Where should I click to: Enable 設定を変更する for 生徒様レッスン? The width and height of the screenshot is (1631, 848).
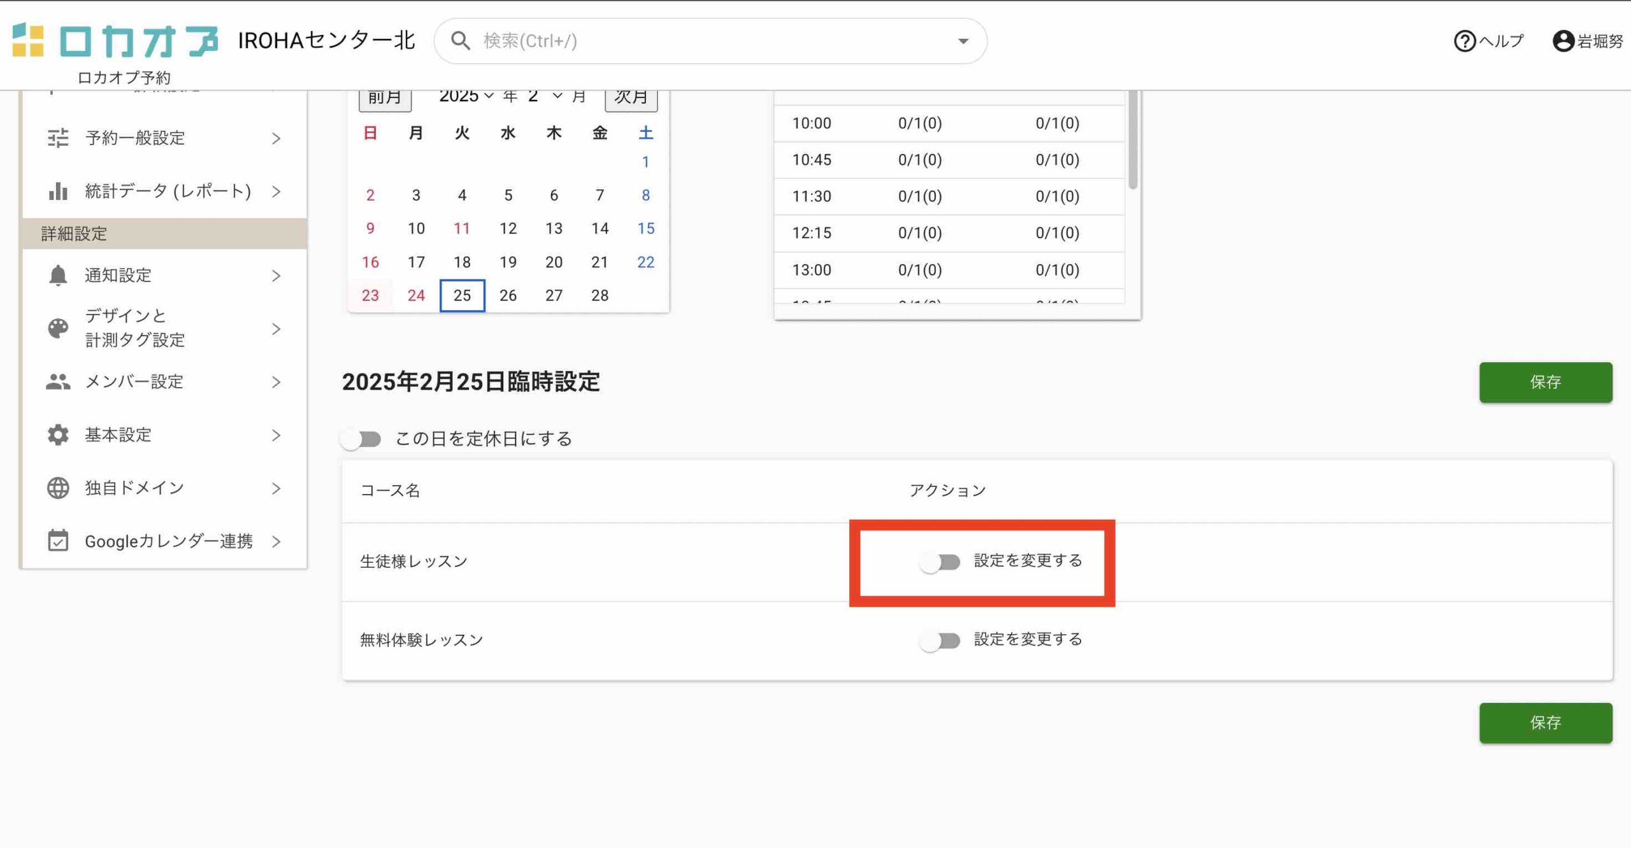pos(940,562)
